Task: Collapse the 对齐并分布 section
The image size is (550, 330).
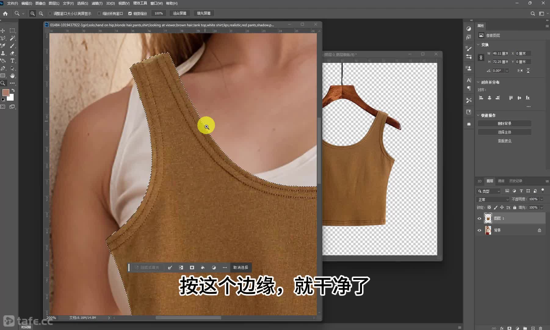Action: pyautogui.click(x=478, y=82)
